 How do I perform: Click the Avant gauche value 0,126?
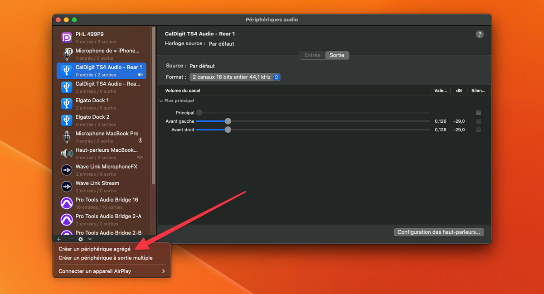pos(440,121)
